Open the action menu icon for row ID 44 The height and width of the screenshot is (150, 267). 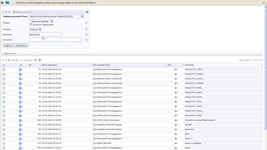coord(21,92)
